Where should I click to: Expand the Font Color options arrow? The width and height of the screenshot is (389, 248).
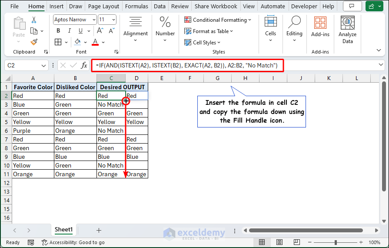(x=103, y=43)
